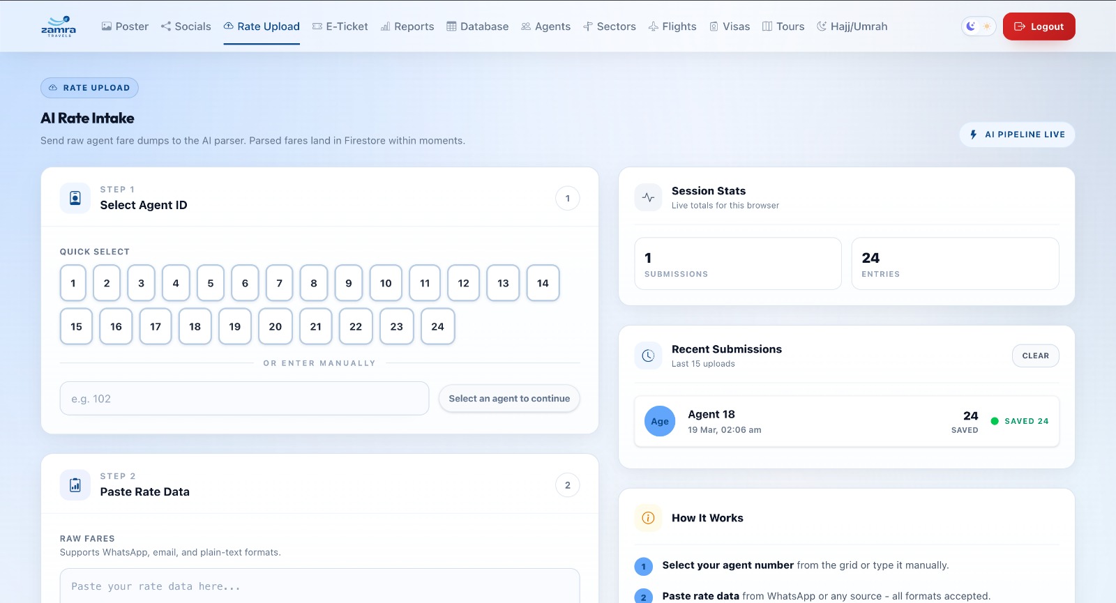Click the How It Works info icon
This screenshot has height=603, width=1116.
coord(648,518)
